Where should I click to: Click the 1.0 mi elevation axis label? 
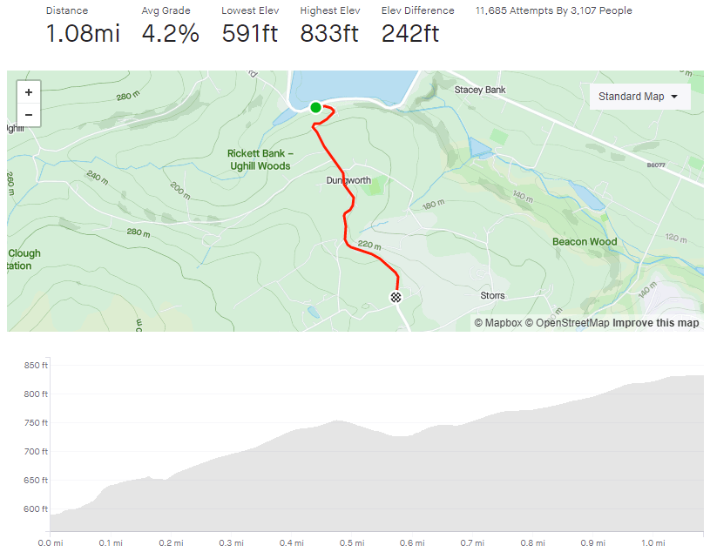tap(648, 542)
